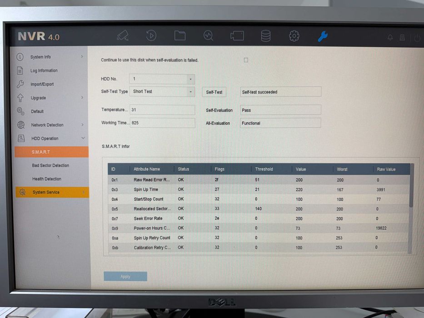
Task: Open the HDD No. dropdown
Action: pos(162,79)
